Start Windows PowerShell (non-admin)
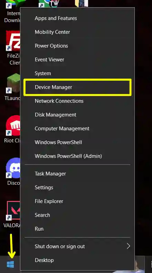 77,142
